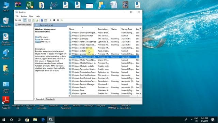Select the Windows Installer service
The width and height of the screenshot is (218, 123).
104,51
